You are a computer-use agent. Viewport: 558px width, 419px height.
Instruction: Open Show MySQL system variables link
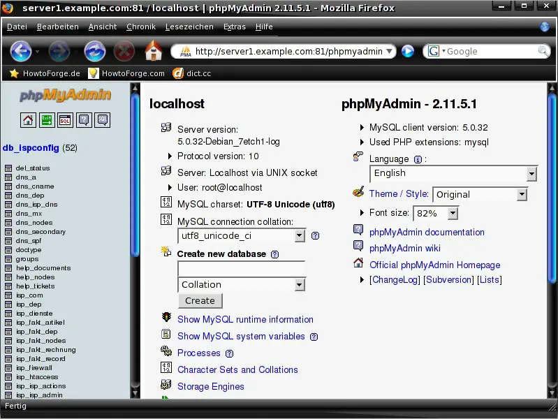pyautogui.click(x=241, y=336)
